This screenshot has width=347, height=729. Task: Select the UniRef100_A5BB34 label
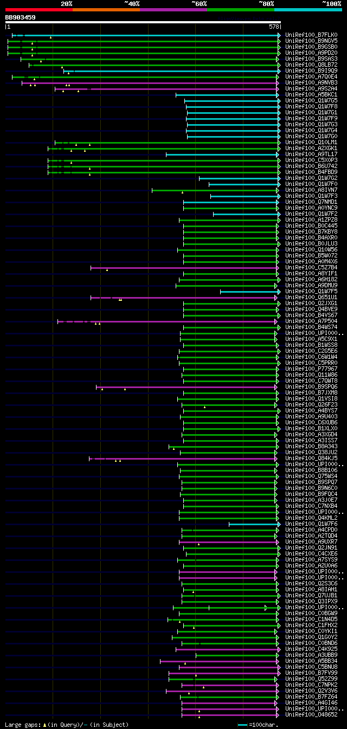pos(311,661)
